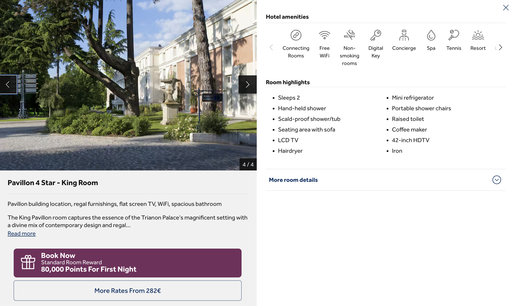Click the gift box reward icon
Image resolution: width=514 pixels, height=306 pixels.
click(28, 262)
